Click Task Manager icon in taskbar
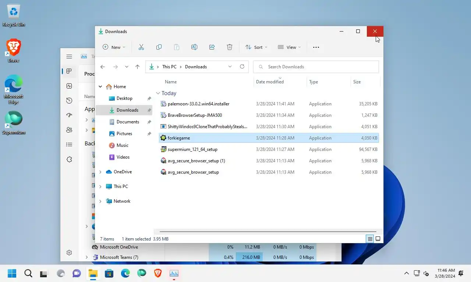Screen dimensions: 471x282 click(174, 273)
